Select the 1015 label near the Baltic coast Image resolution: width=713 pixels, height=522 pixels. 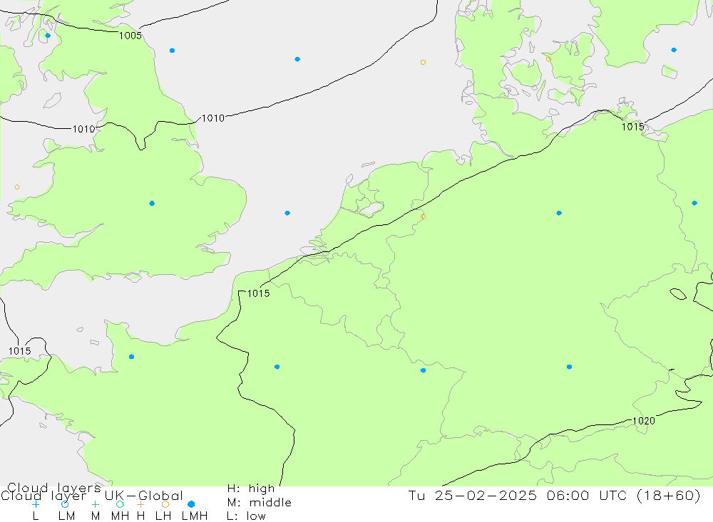point(633,127)
